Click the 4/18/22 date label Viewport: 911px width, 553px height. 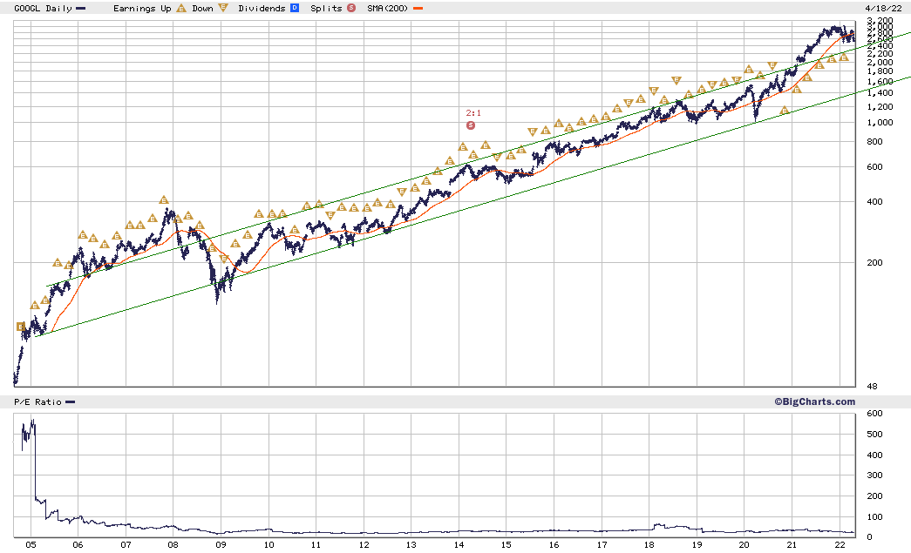883,8
